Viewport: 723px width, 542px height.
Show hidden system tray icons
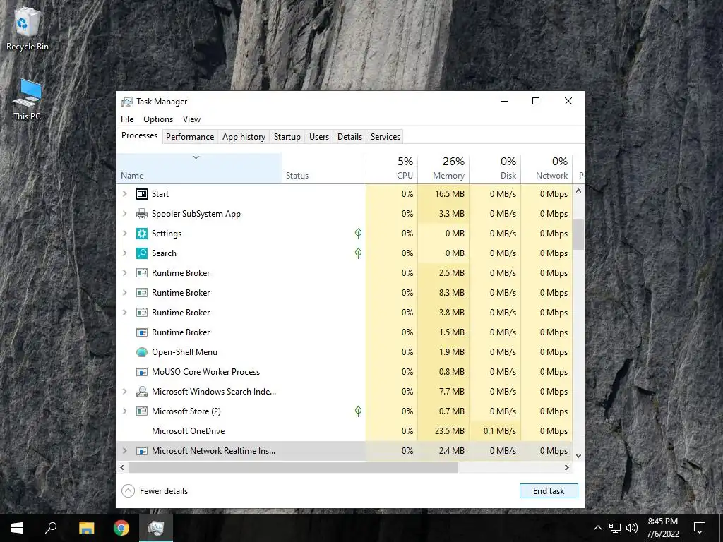(x=597, y=528)
